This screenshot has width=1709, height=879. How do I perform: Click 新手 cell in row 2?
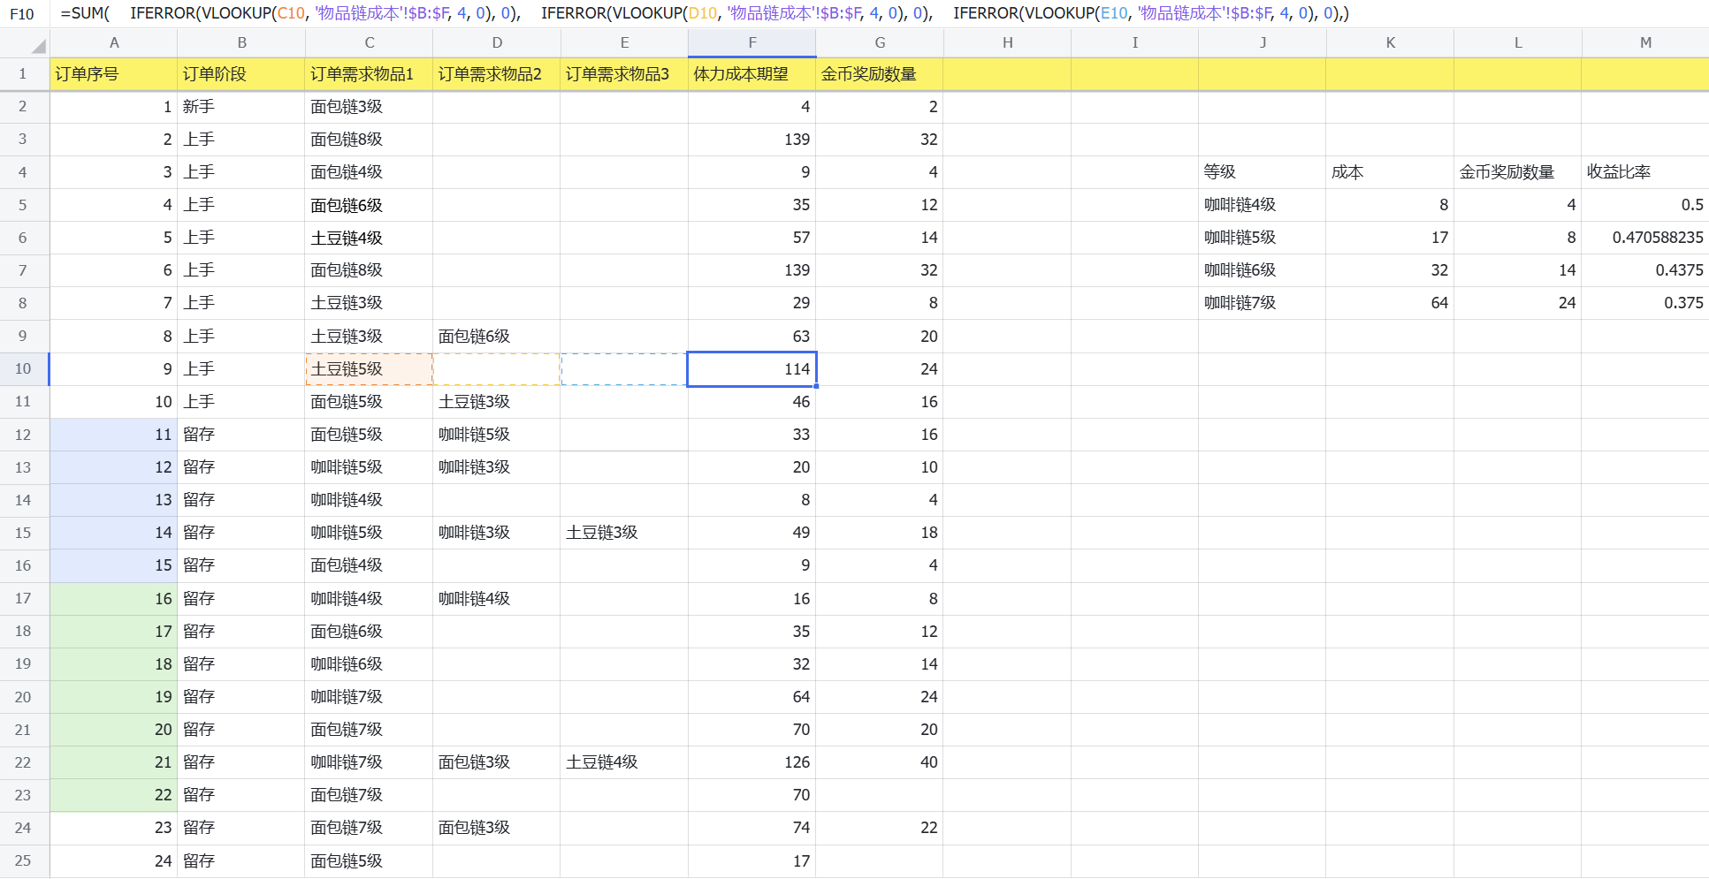pyautogui.click(x=241, y=107)
